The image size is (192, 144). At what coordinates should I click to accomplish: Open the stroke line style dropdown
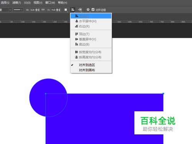pos(18,10)
